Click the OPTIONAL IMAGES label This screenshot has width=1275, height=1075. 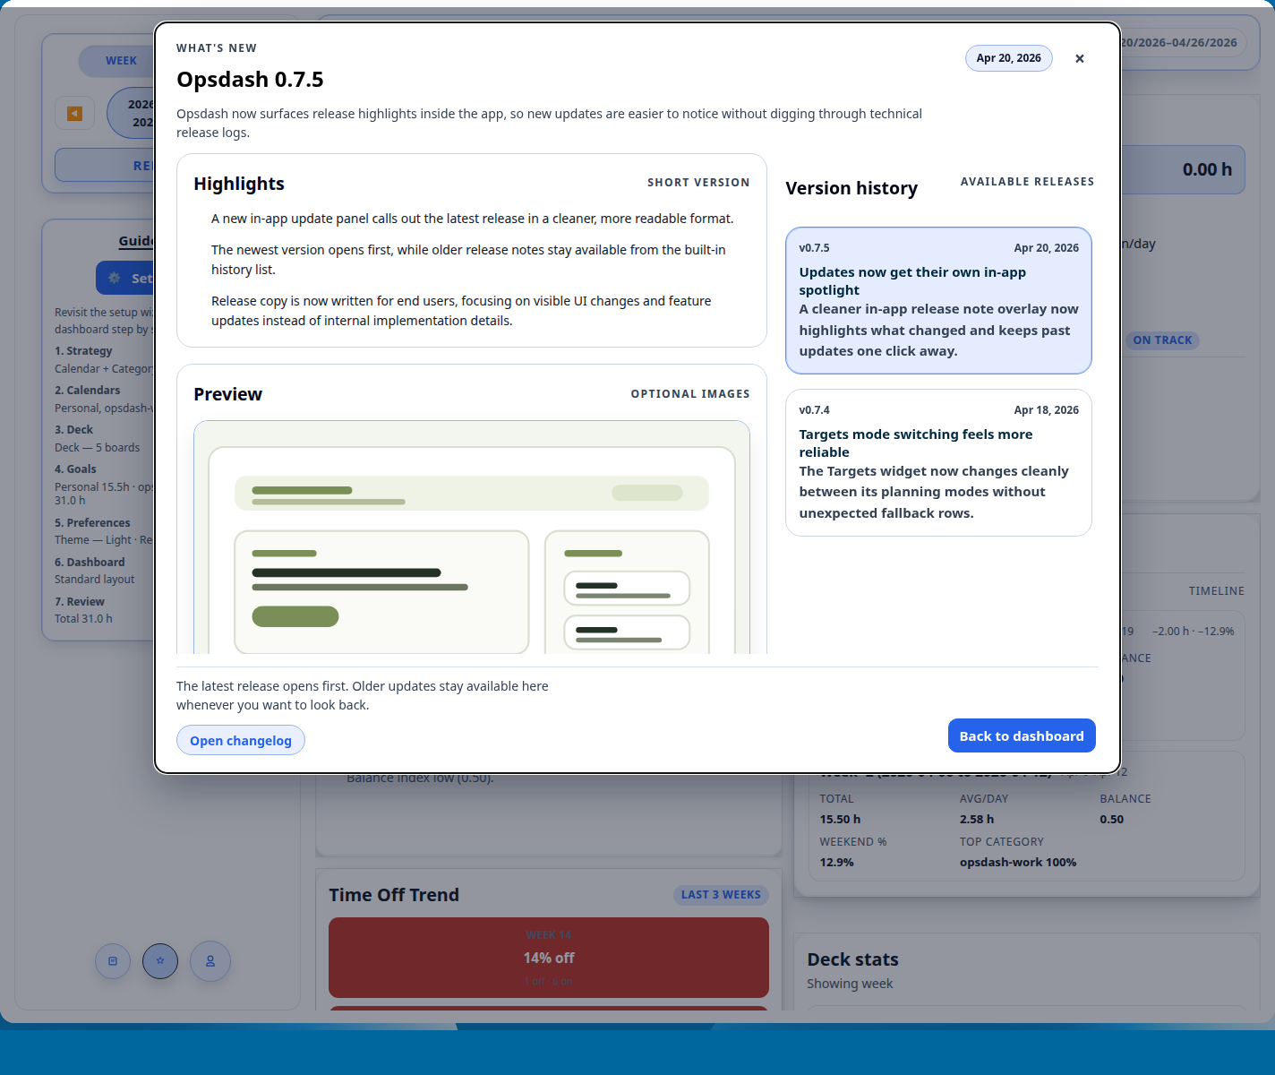click(x=690, y=394)
